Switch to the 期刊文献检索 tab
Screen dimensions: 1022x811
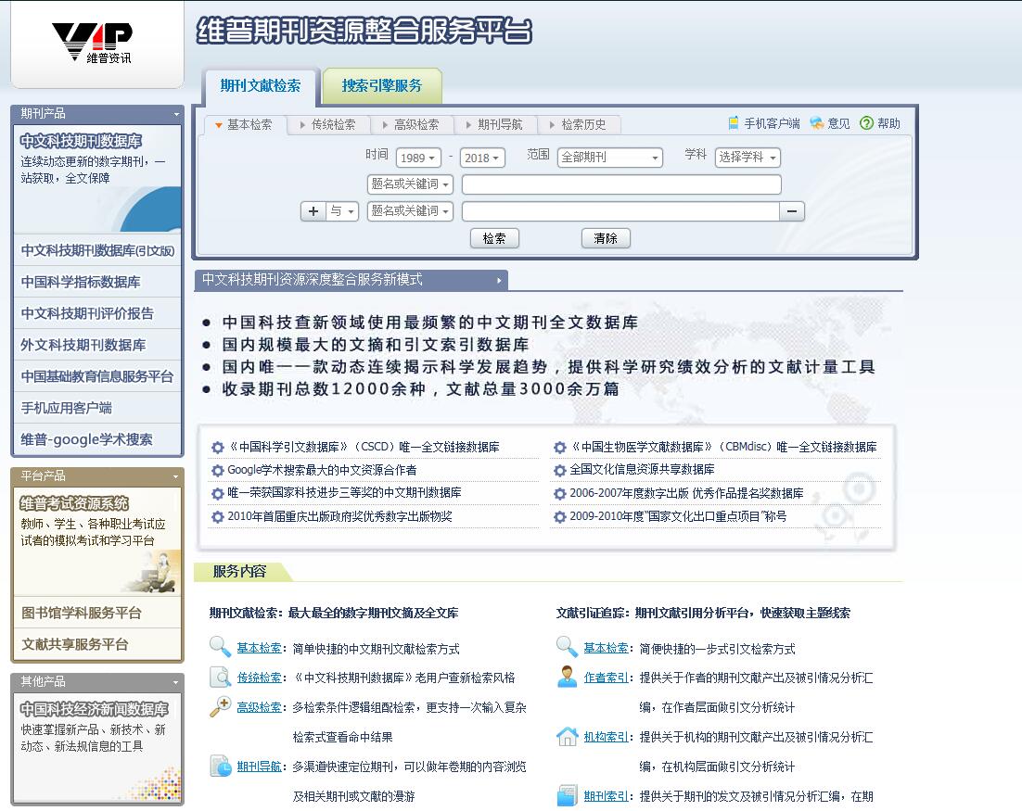click(261, 85)
